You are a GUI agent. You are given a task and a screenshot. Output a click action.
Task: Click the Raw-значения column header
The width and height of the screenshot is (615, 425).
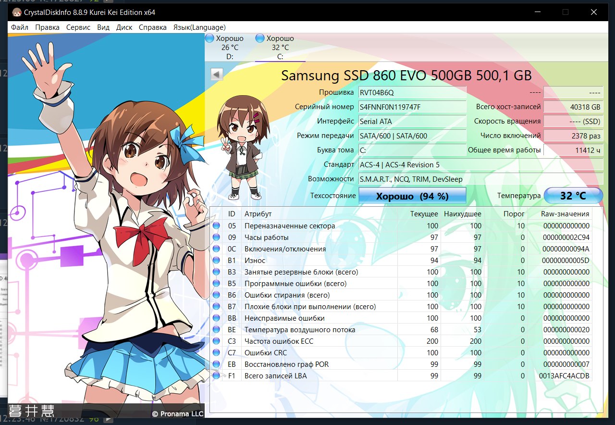[560, 214]
